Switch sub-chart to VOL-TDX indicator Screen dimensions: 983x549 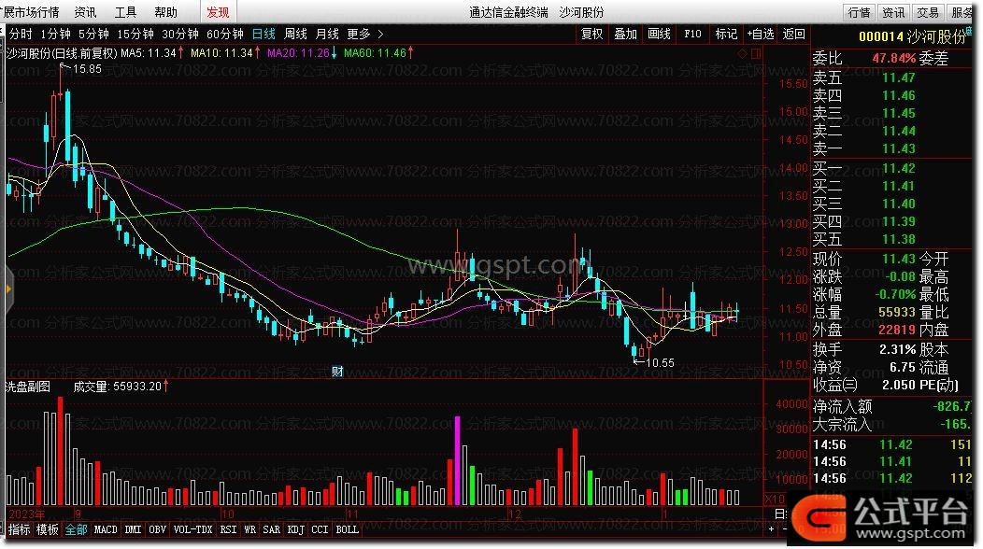pyautogui.click(x=193, y=529)
